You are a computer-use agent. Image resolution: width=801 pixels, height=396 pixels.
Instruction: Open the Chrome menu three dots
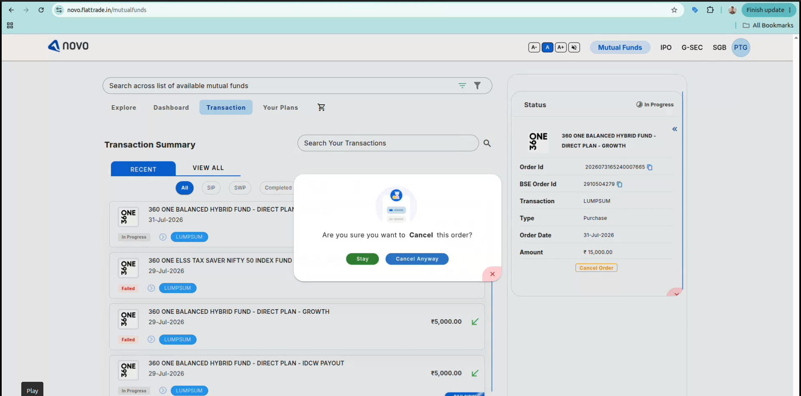point(790,10)
